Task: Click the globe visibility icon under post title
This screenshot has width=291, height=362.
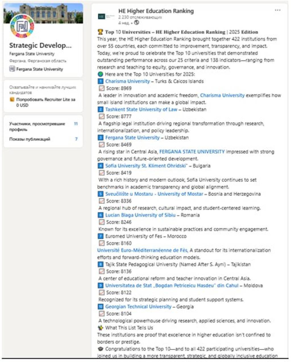Action: click(137, 23)
